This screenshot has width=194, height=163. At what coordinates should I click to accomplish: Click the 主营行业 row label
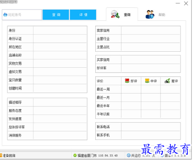point(103,39)
